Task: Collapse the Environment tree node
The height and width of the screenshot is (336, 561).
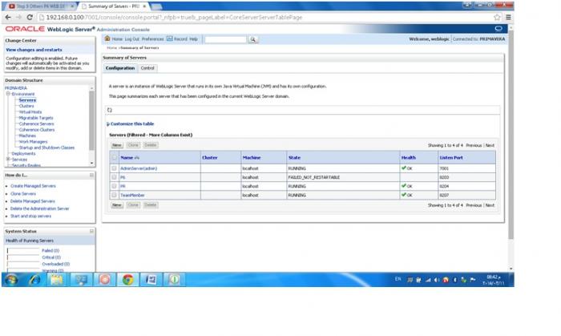Action: (8, 93)
